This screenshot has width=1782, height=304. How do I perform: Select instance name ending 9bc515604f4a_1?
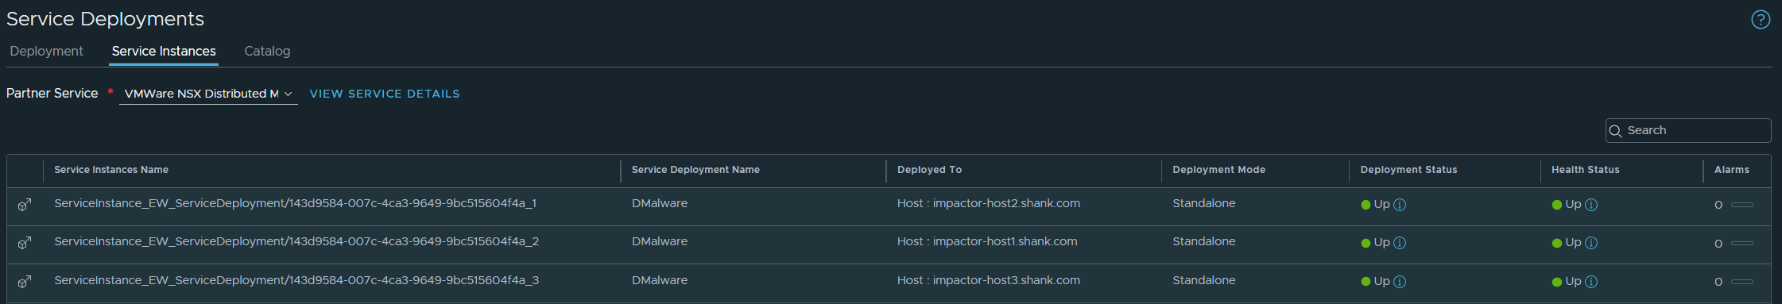[295, 203]
